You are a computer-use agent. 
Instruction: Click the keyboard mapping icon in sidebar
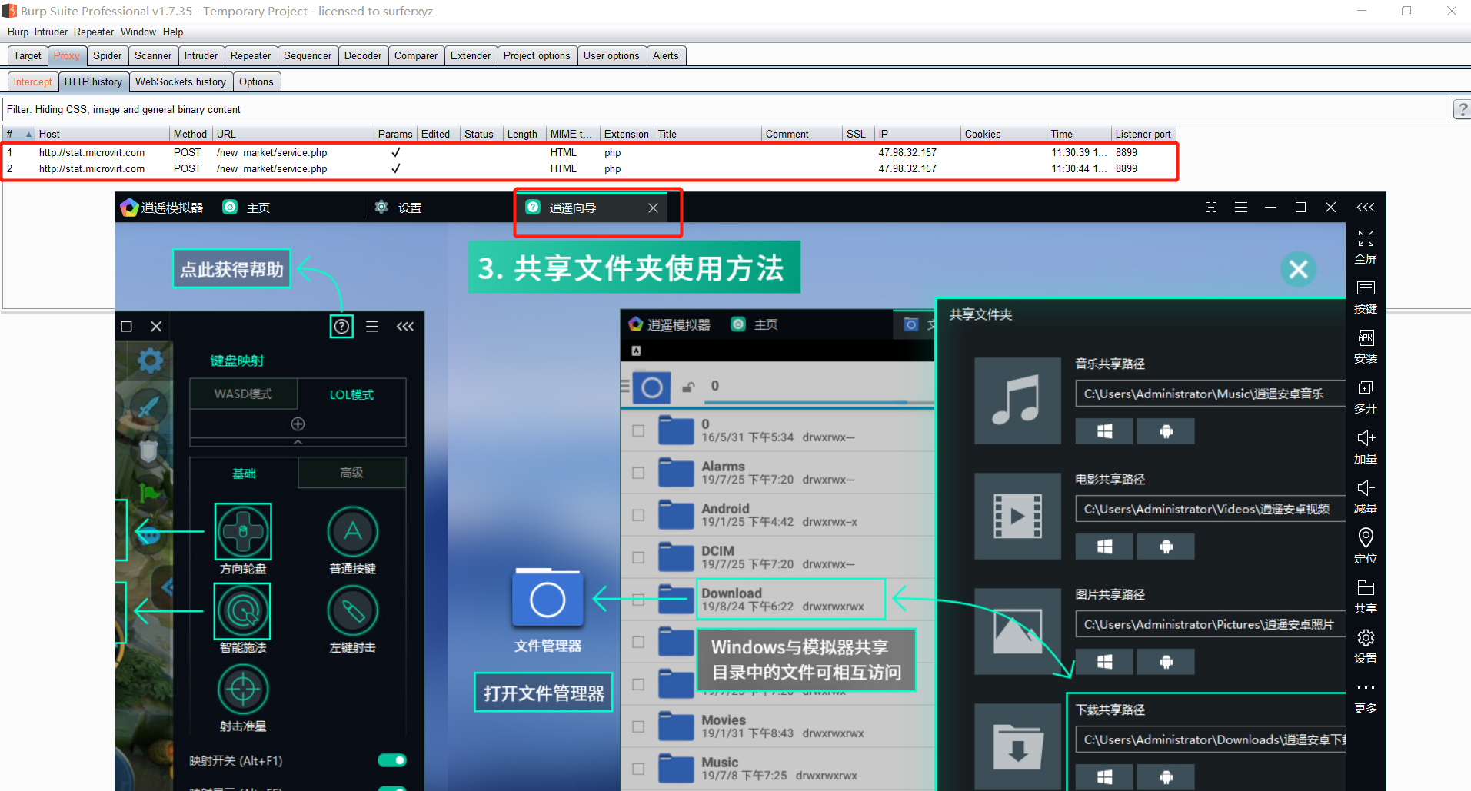point(1365,289)
